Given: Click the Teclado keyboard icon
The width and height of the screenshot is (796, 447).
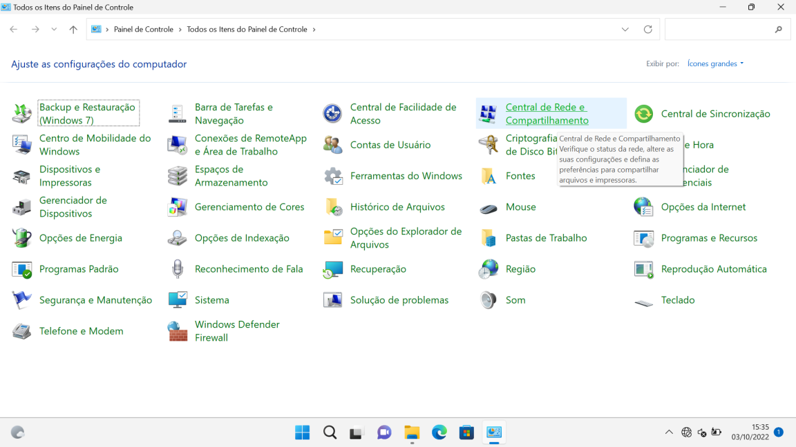Looking at the screenshot, I should click(x=644, y=301).
